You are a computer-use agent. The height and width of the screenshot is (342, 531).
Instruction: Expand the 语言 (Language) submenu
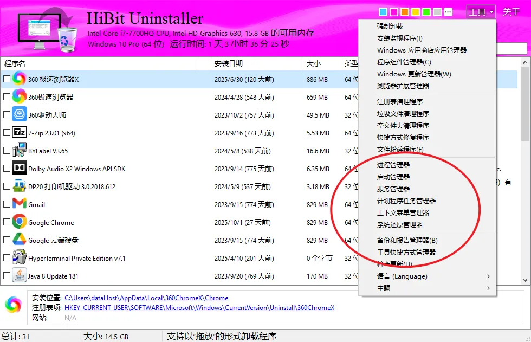(x=428, y=276)
